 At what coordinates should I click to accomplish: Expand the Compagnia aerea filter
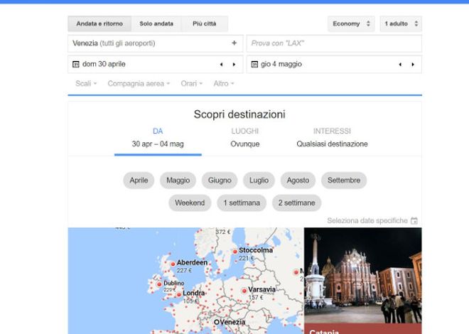(139, 83)
